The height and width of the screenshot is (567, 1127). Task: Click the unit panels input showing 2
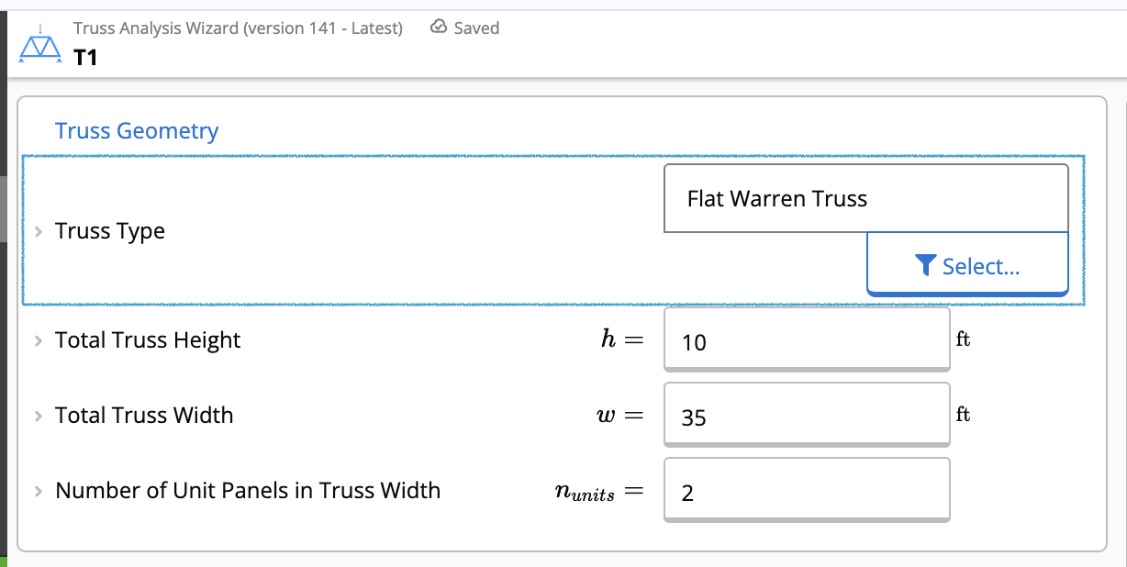pyautogui.click(x=806, y=489)
